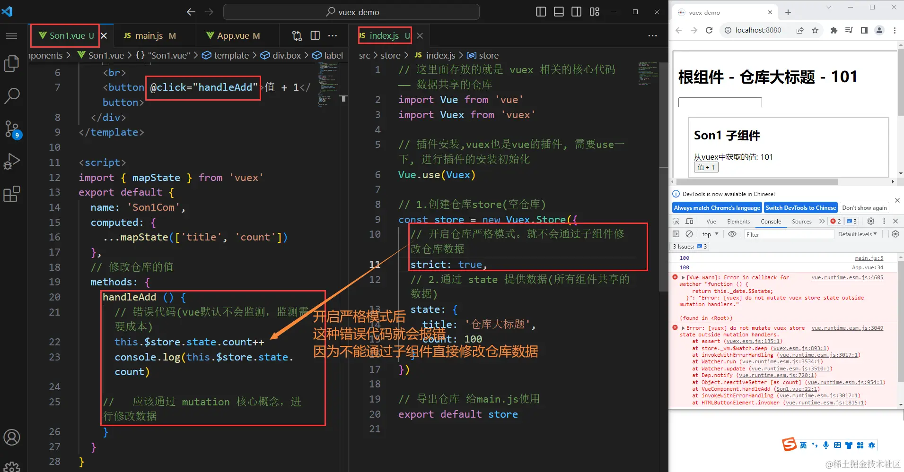Open More Actions menu of right editor group
The width and height of the screenshot is (904, 472).
652,35
